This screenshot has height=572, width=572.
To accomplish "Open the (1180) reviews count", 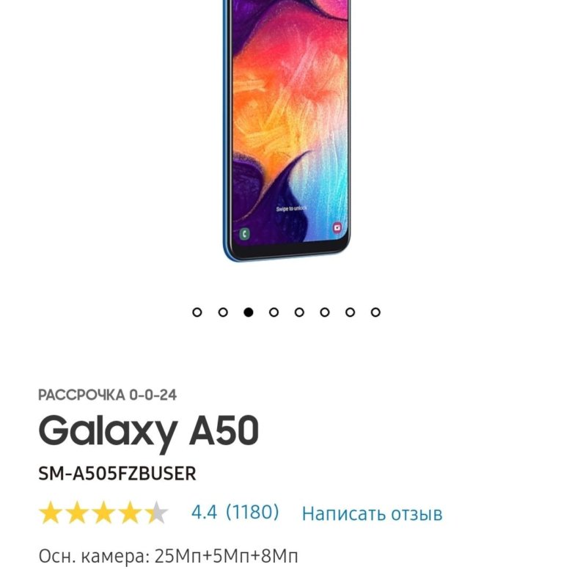I will [x=252, y=512].
